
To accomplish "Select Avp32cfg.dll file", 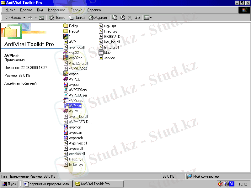I will pos(76,63).
